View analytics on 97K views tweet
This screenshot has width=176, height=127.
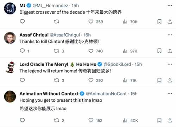[x=130, y=51]
